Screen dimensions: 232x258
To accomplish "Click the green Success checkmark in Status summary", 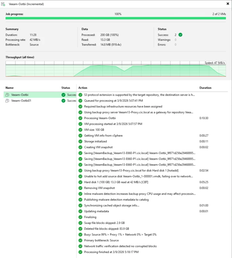I will (x=180, y=35).
